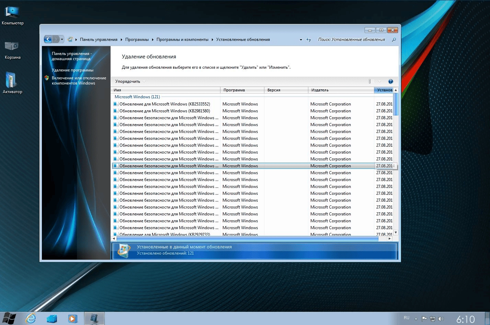Image resolution: width=490 pixels, height=325 pixels.
Task: Sort by the Программа column header
Action: click(x=242, y=90)
